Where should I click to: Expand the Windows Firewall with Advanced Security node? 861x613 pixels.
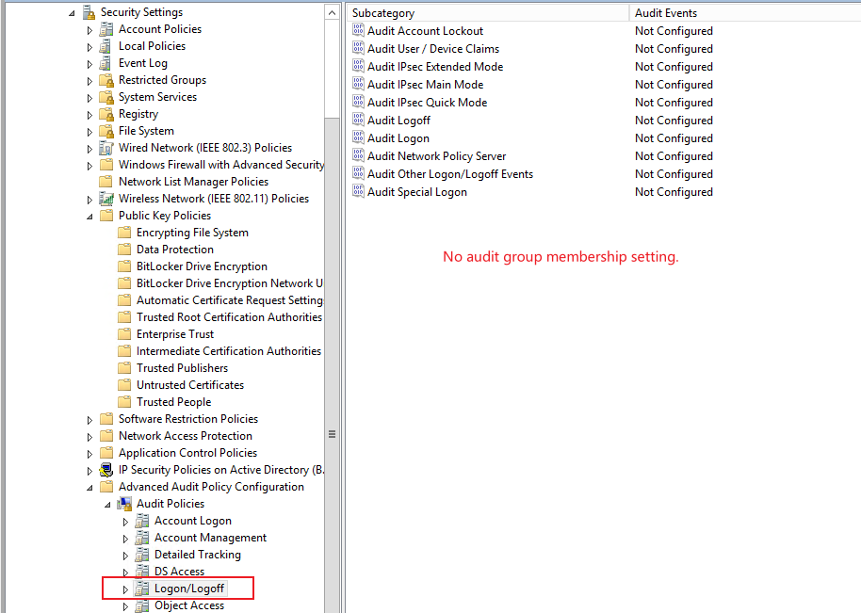(x=89, y=166)
